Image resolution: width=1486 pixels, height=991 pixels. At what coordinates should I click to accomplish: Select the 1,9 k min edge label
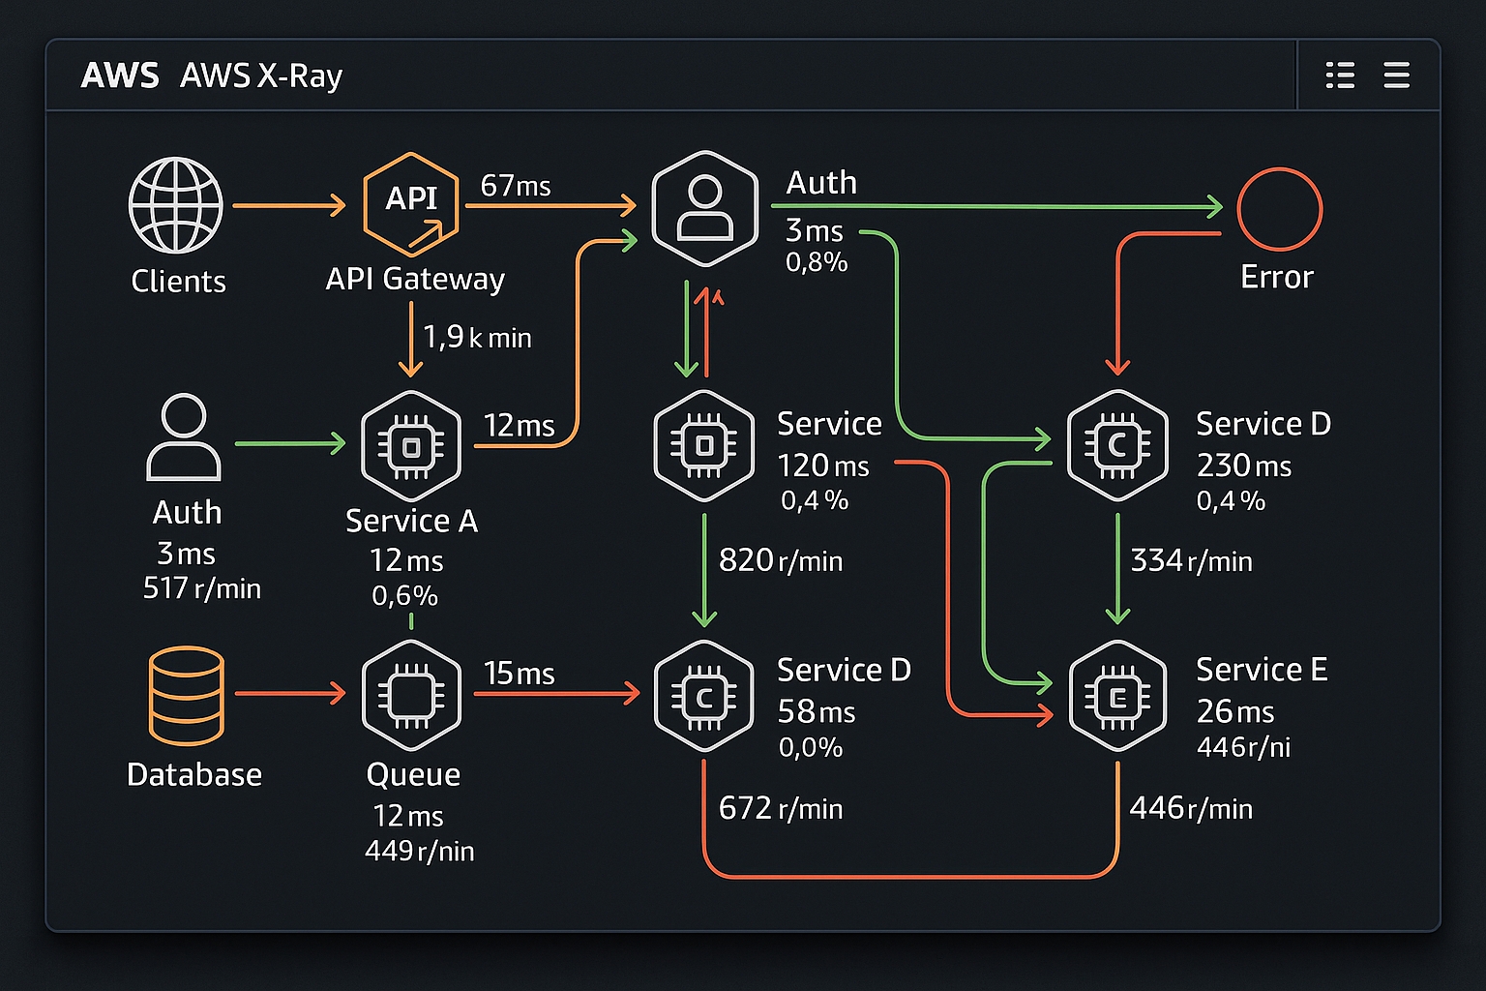coord(477,337)
